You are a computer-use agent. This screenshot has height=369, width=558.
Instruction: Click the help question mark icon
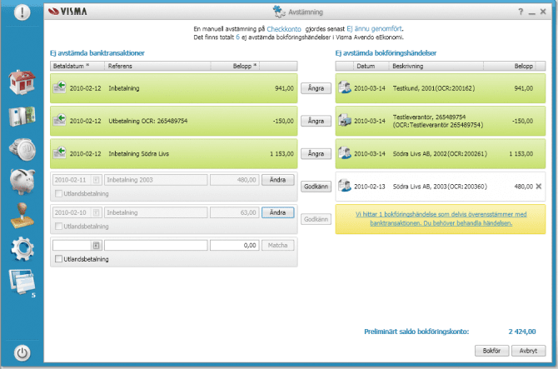coord(521,12)
